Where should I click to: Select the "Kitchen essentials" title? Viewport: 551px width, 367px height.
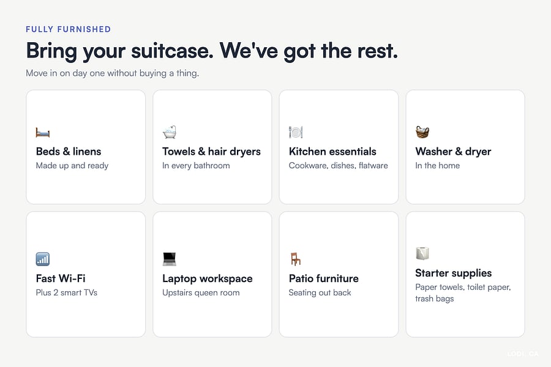(x=332, y=151)
